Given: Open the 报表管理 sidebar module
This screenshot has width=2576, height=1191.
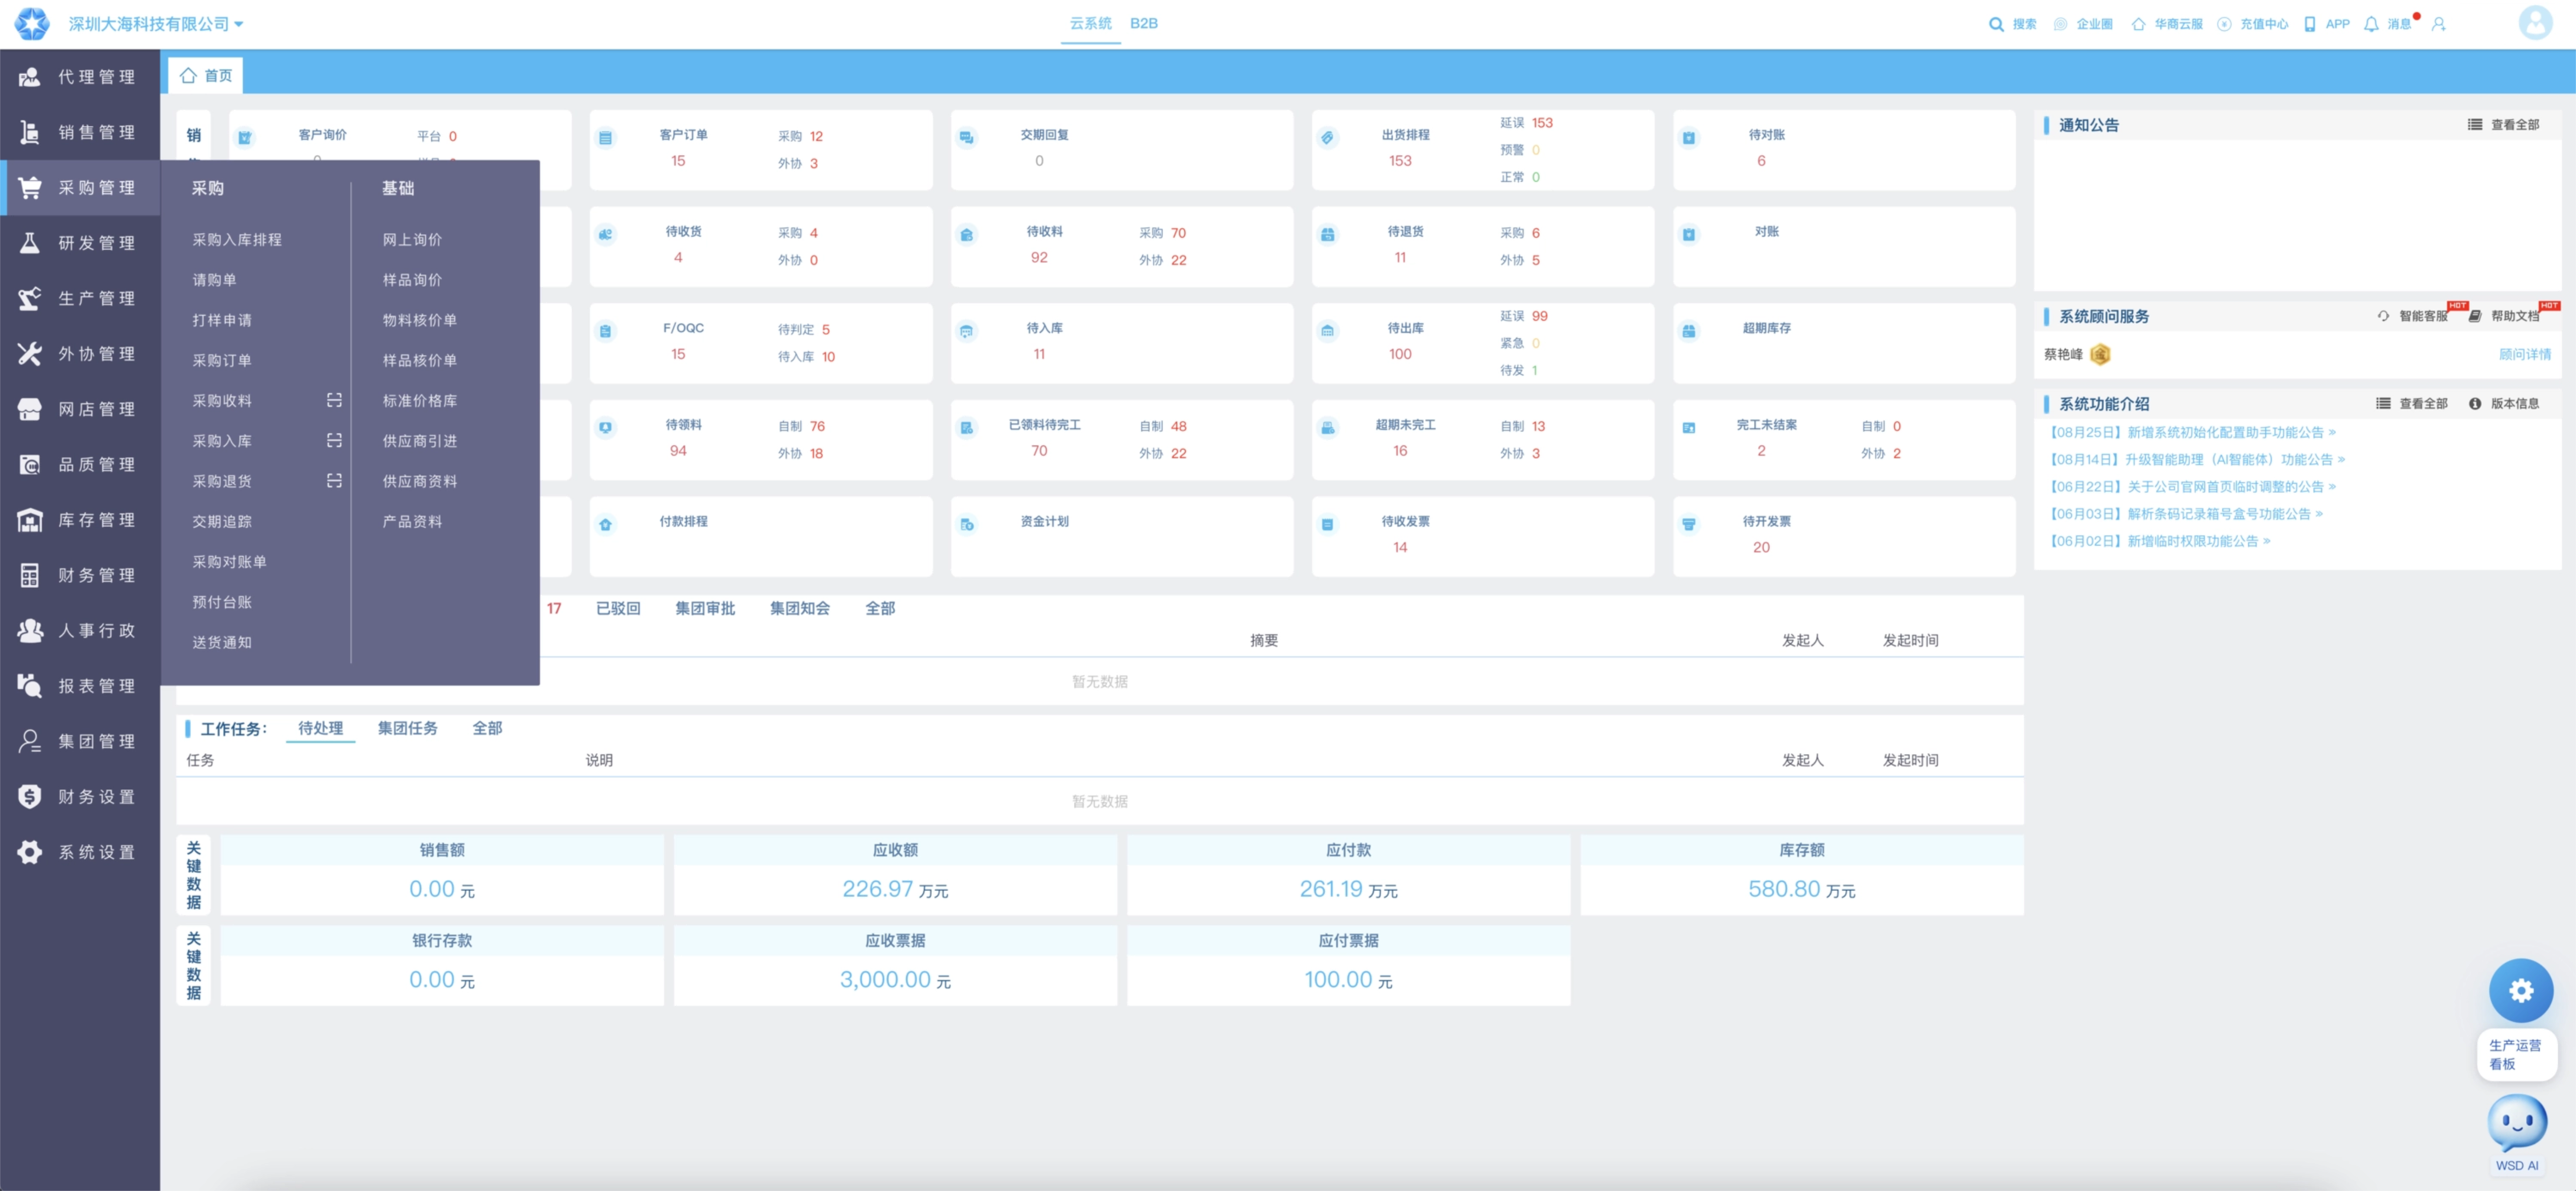Looking at the screenshot, I should point(80,686).
